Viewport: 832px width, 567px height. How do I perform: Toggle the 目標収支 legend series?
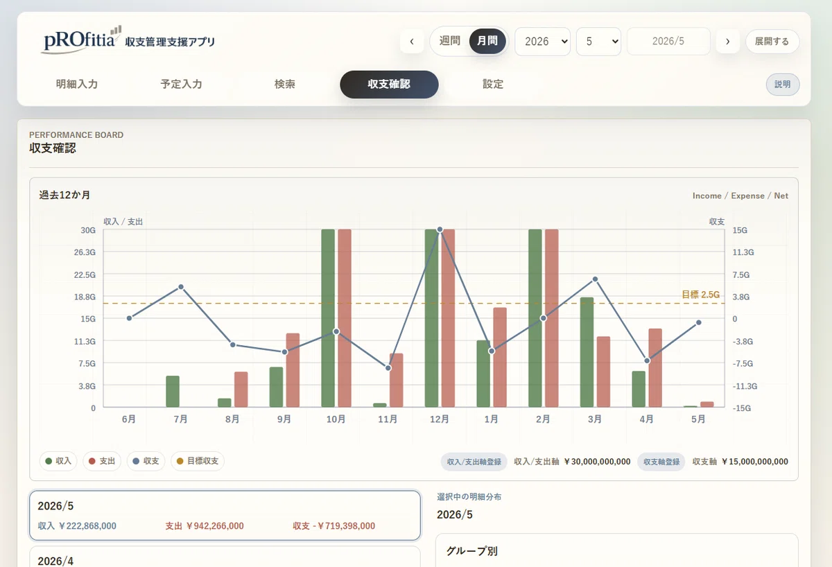pyautogui.click(x=198, y=461)
